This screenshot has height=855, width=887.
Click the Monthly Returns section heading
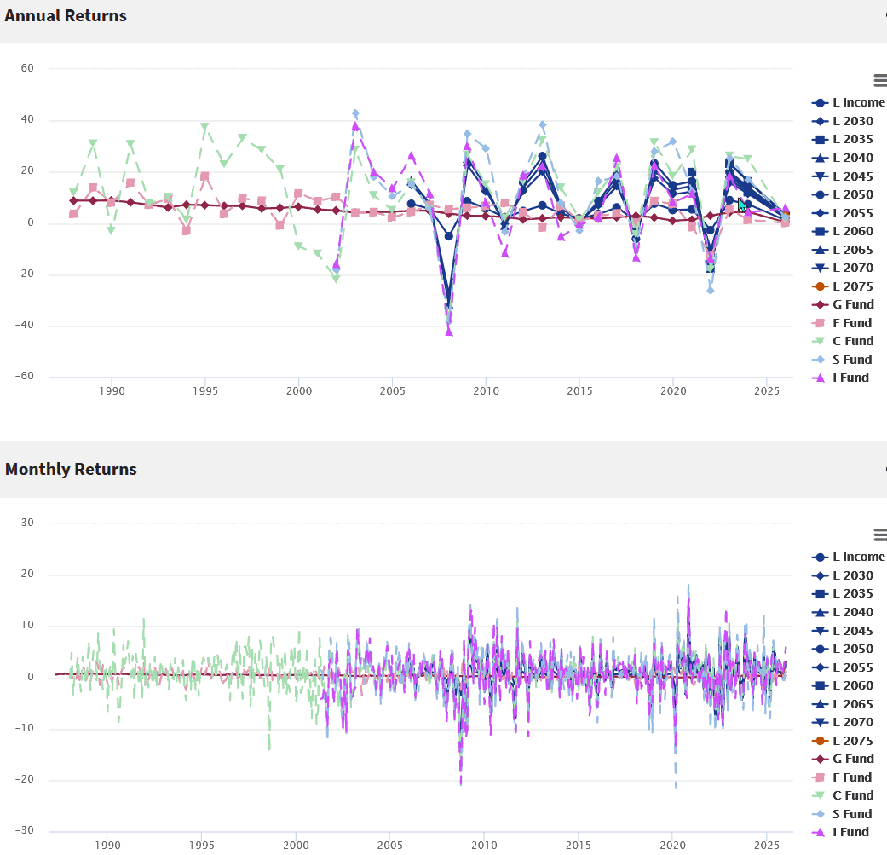coord(71,469)
